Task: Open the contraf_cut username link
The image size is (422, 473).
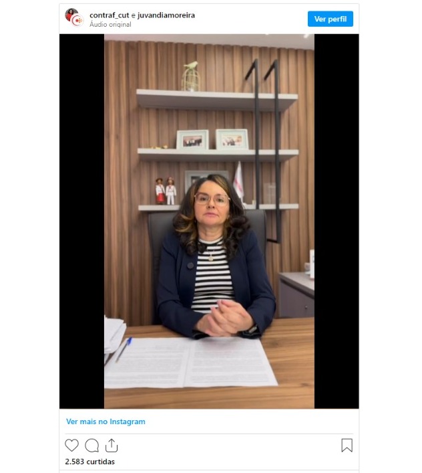Action: (x=110, y=15)
